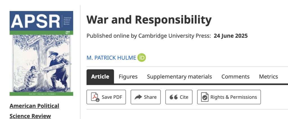
Task: Click the Rights & Permissions document icon
Action: point(205,97)
